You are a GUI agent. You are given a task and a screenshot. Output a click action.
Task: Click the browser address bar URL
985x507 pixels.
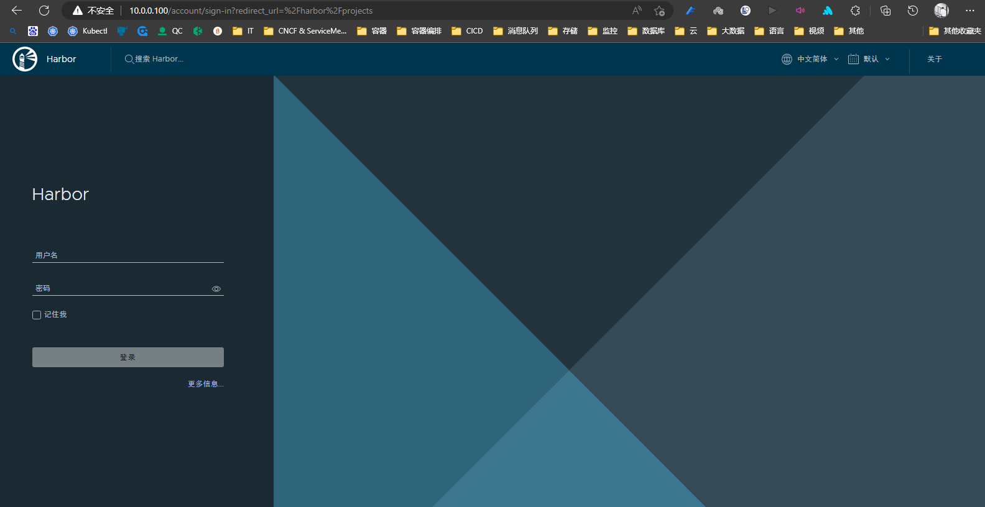coord(251,11)
